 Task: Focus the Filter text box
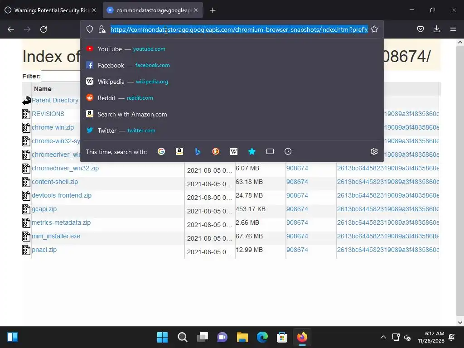point(61,76)
